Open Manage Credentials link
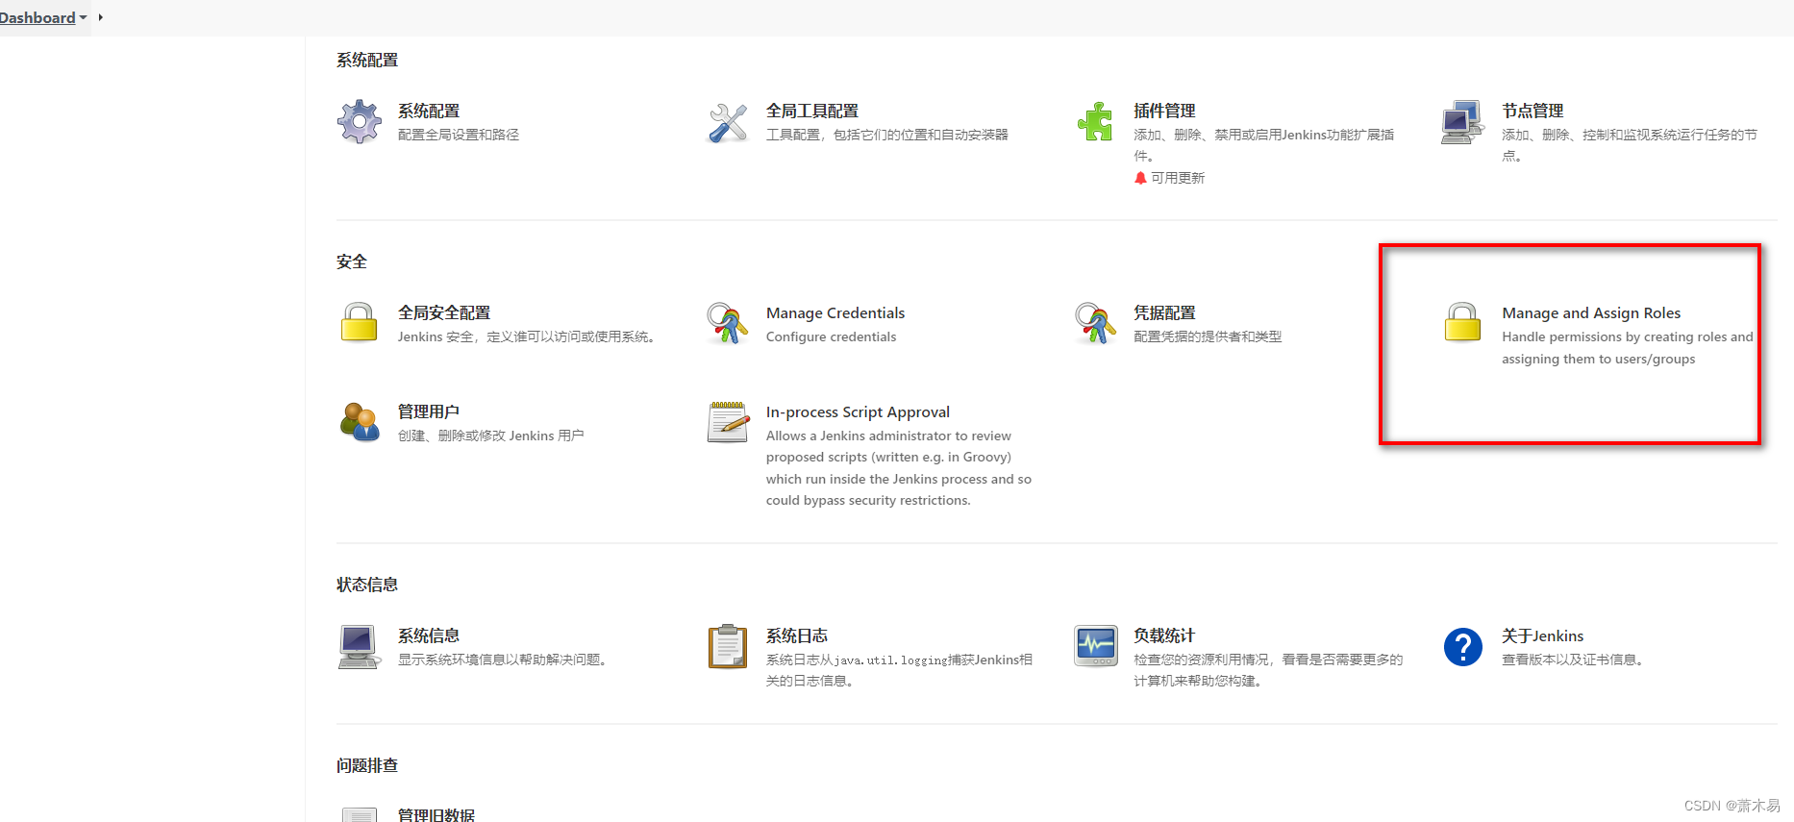 click(835, 312)
